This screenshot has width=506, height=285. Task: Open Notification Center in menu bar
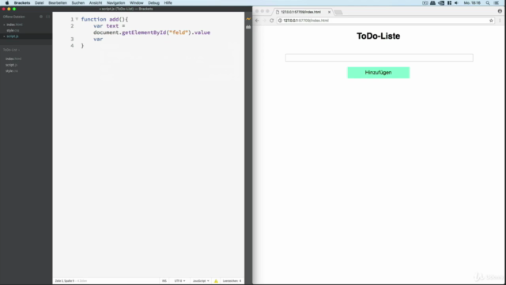pyautogui.click(x=497, y=3)
